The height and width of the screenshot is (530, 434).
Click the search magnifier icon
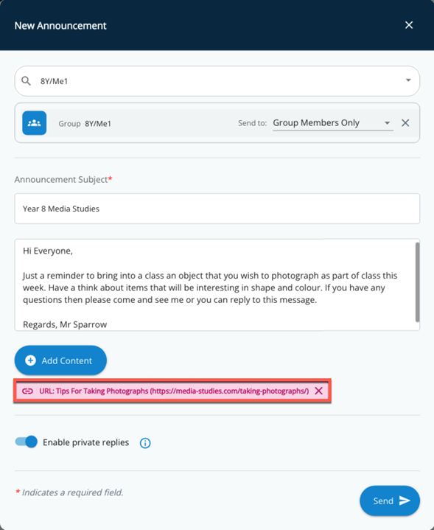click(x=26, y=81)
